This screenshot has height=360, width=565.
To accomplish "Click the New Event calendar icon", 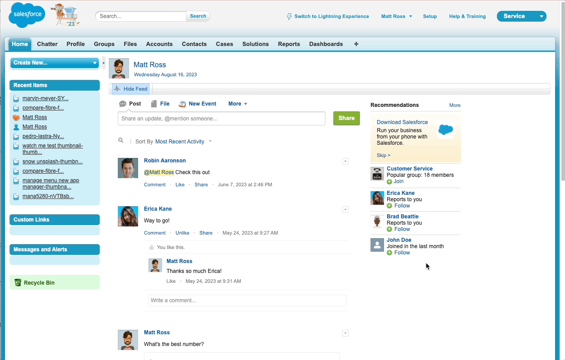I will click(182, 104).
